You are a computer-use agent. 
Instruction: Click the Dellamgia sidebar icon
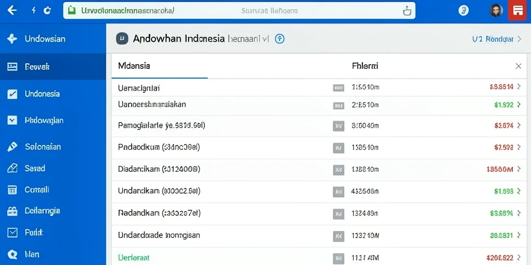coord(12,211)
